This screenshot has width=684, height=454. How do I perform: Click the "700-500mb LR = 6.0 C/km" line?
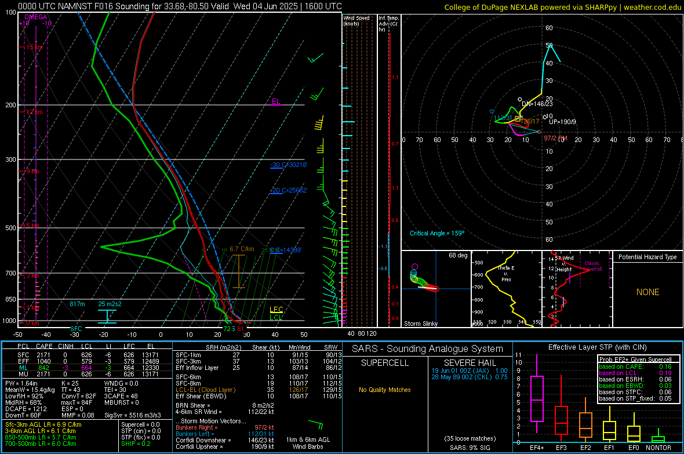coord(41,444)
